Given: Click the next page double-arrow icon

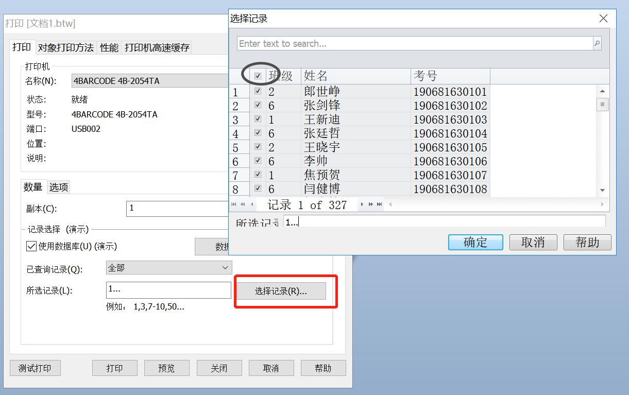Looking at the screenshot, I should pyautogui.click(x=370, y=204).
